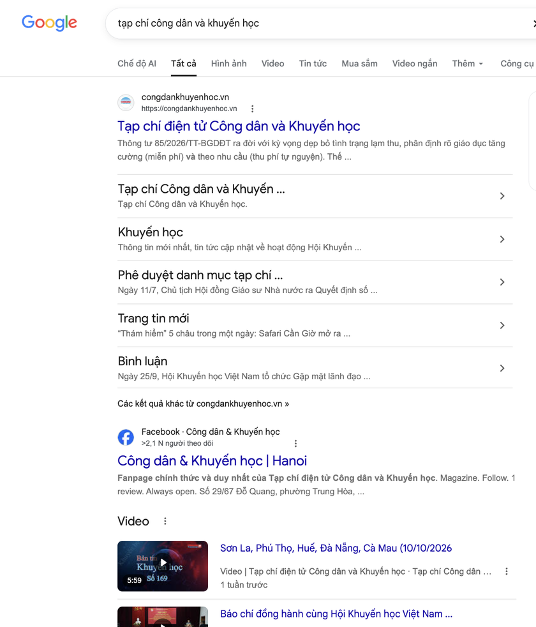Open the Trang tin mới sitelink title
Viewport: 536px width, 627px height.
tap(153, 319)
